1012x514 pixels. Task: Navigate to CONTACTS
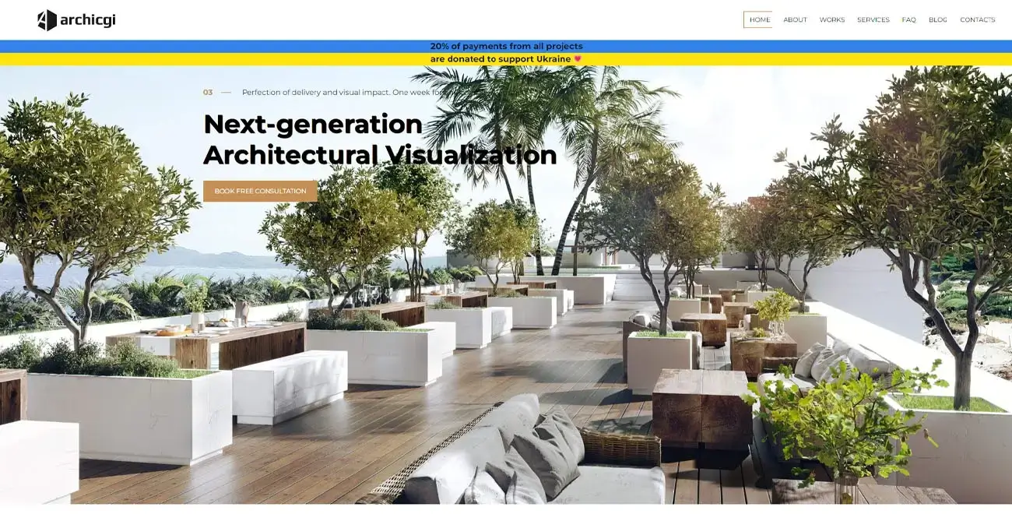click(x=978, y=19)
